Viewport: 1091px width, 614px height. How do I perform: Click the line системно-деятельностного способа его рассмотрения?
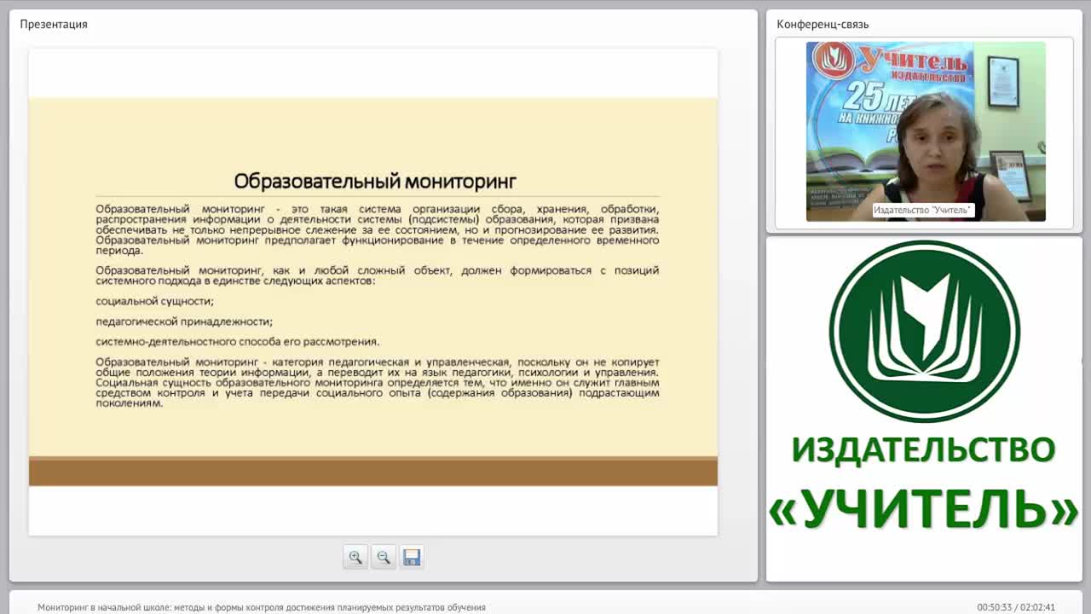coord(238,342)
